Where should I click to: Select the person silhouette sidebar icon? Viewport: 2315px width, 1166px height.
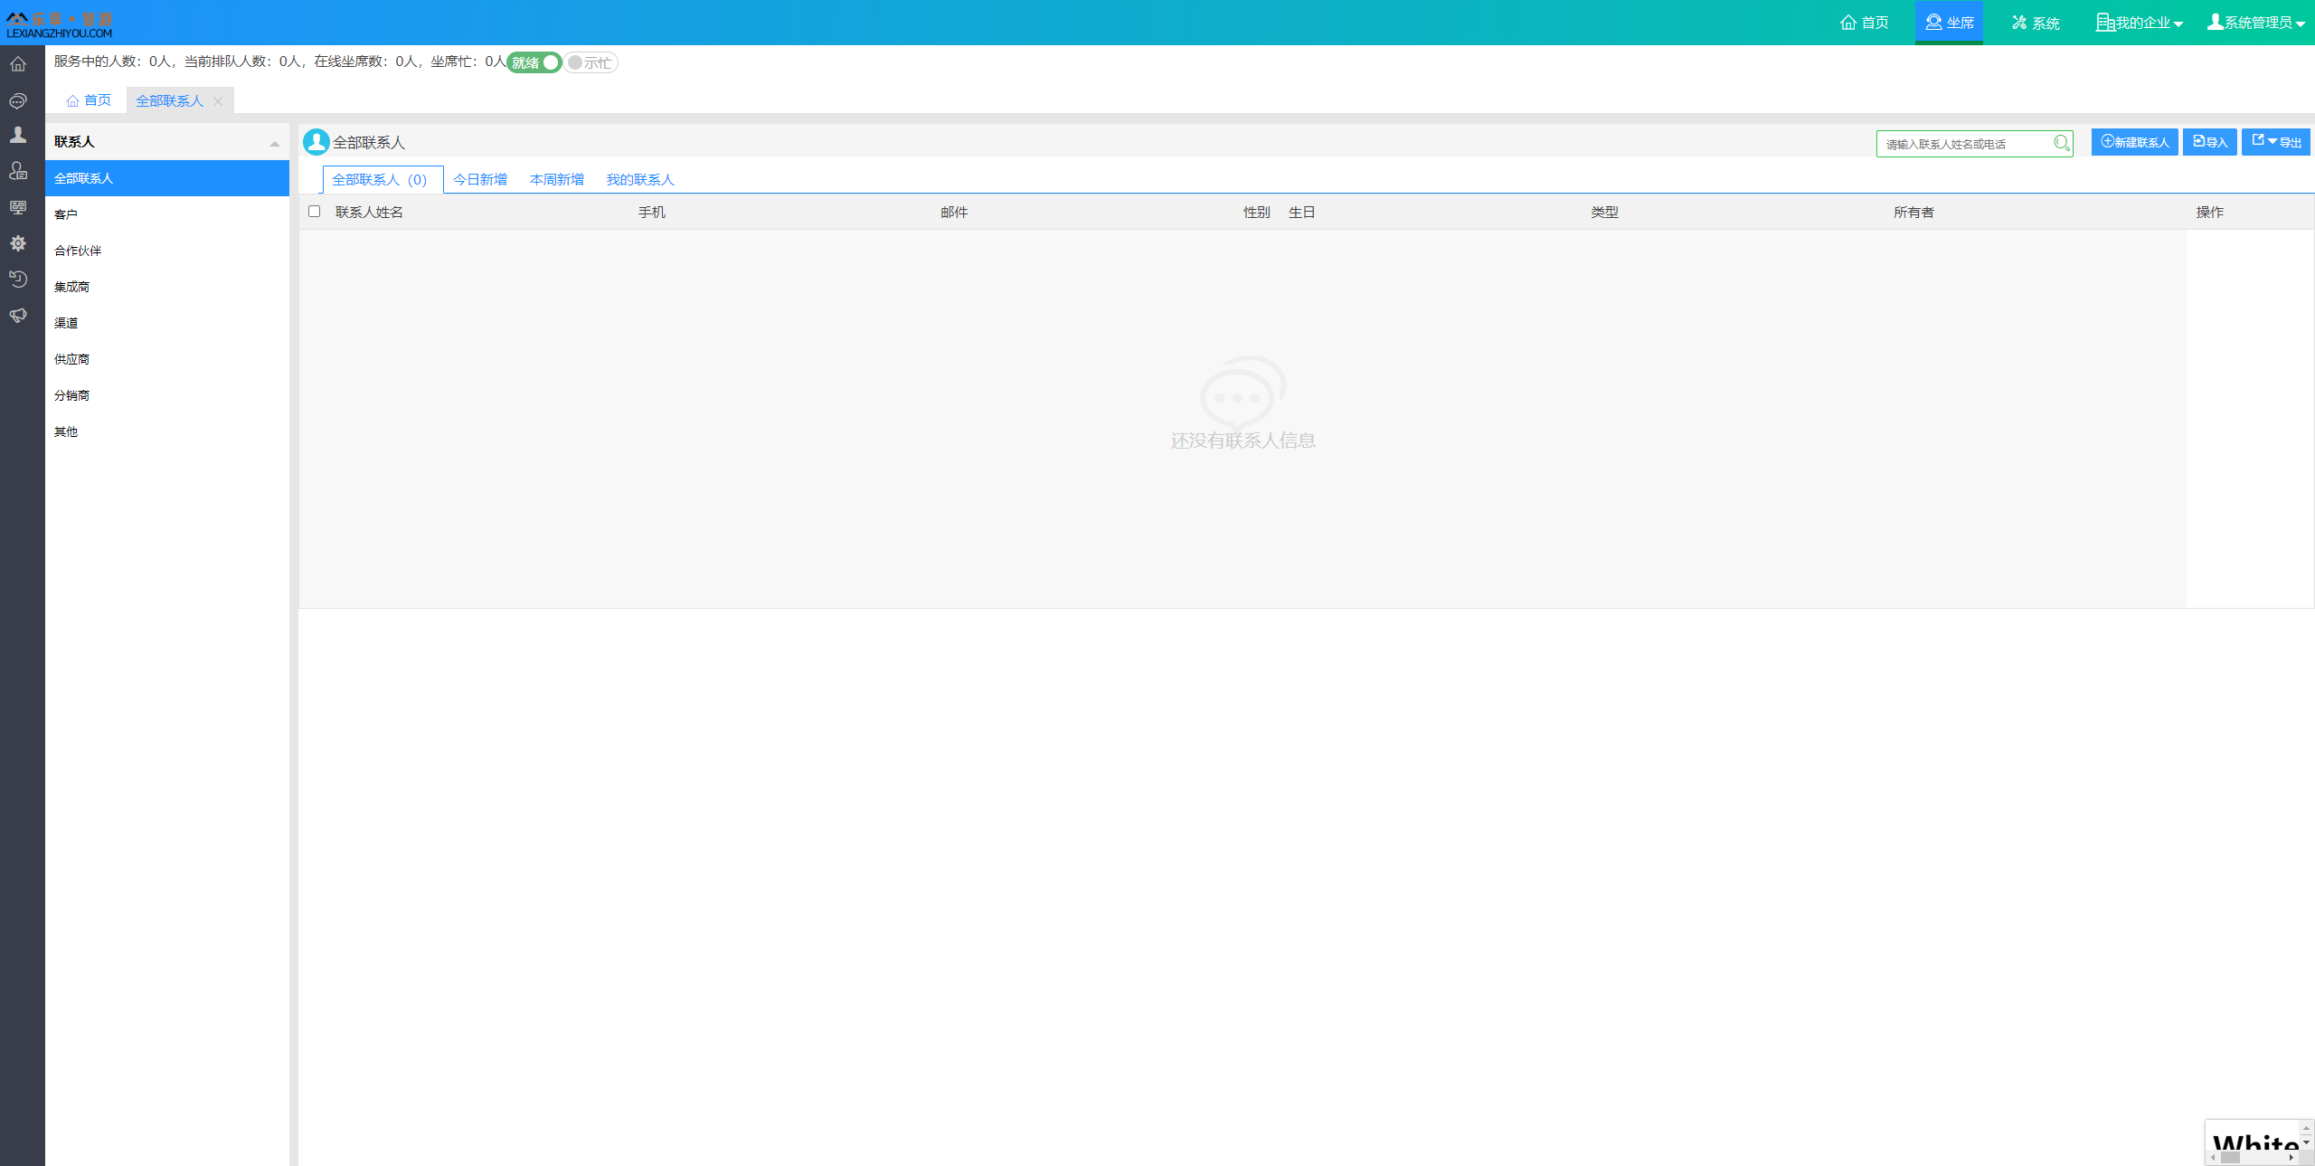pos(18,135)
